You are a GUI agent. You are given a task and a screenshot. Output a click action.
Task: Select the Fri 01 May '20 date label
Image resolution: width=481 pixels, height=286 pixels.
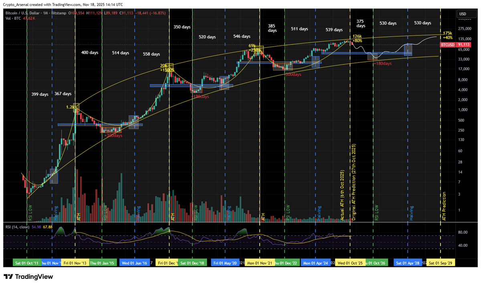click(224, 263)
